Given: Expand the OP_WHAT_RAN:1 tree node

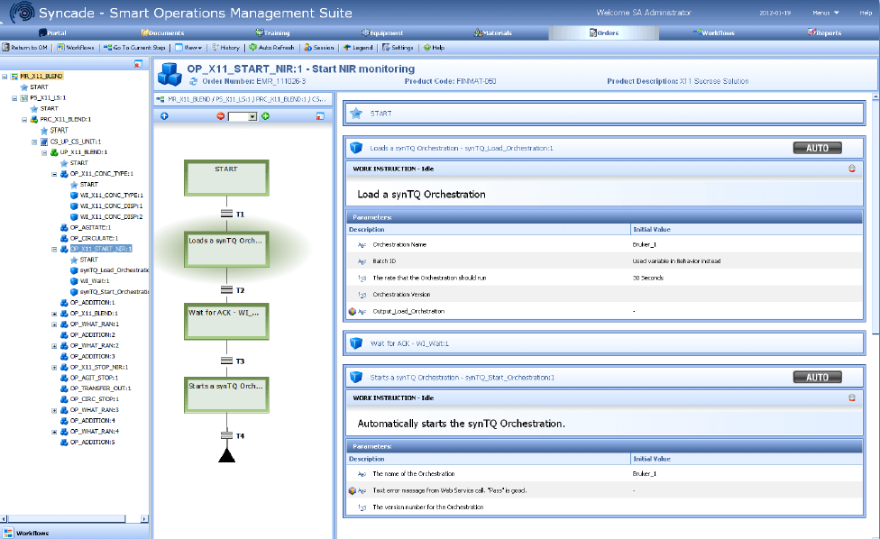Looking at the screenshot, I should click(54, 324).
